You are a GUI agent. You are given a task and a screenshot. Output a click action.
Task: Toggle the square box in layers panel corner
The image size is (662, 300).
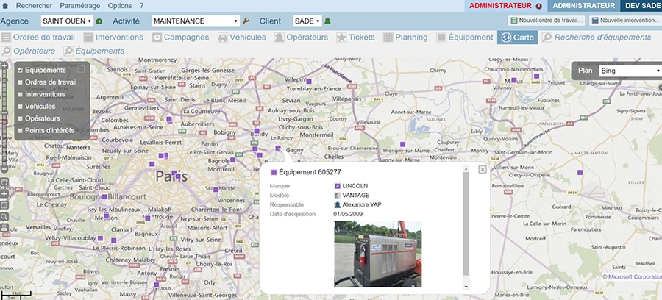point(81,69)
